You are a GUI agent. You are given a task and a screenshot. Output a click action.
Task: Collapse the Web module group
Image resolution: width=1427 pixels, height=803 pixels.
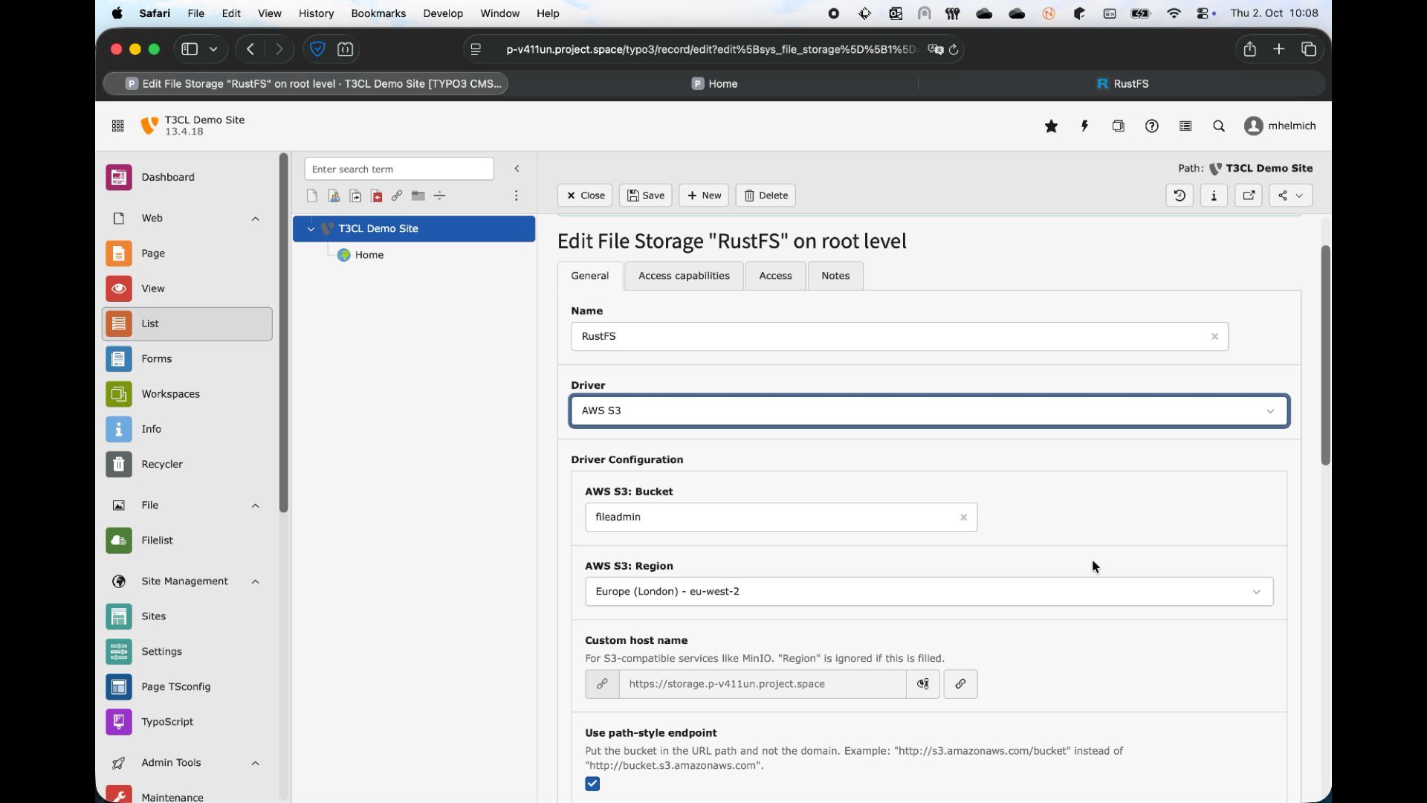(x=255, y=219)
